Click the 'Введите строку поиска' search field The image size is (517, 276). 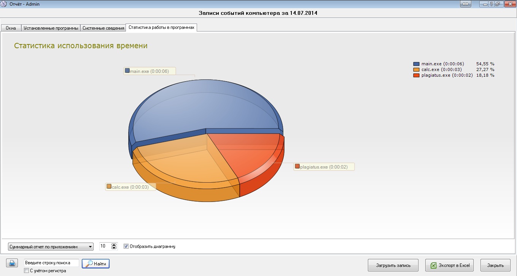51,263
